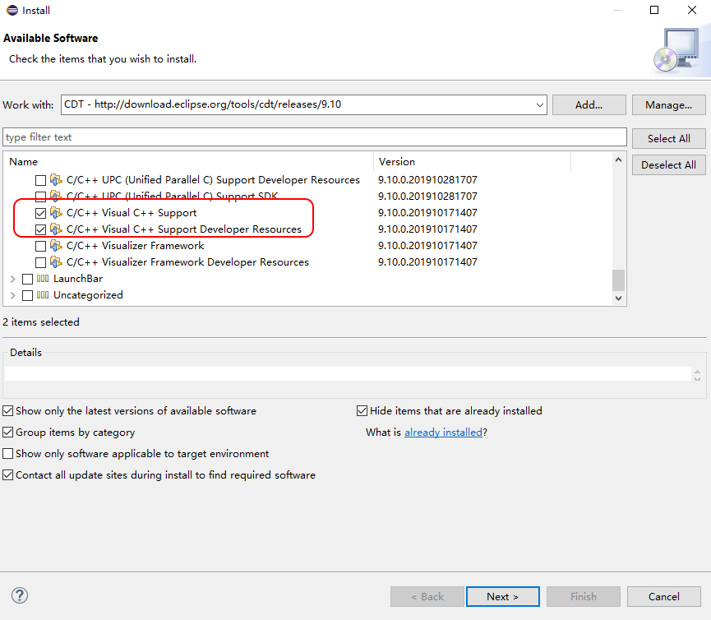Image resolution: width=711 pixels, height=620 pixels.
Task: Click the help question mark icon
Action: pos(19,595)
